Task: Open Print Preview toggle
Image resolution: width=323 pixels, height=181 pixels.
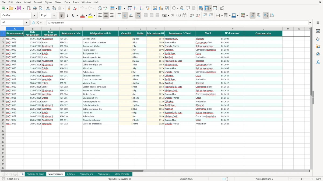Action: point(40,8)
